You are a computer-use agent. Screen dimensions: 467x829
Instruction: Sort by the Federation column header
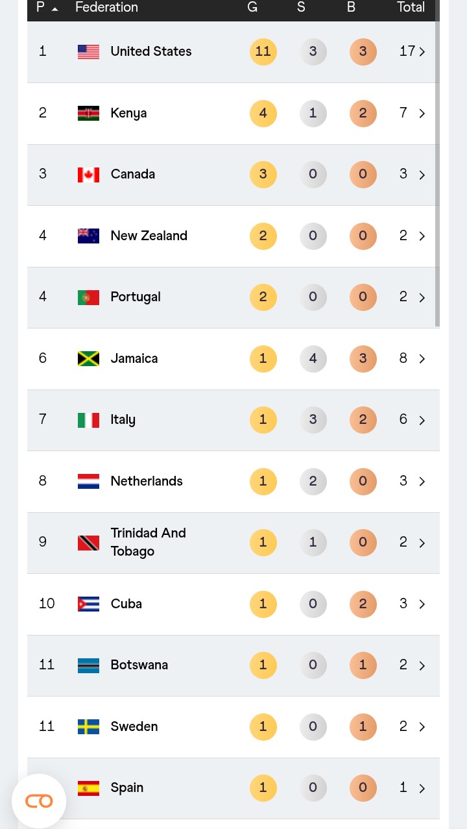tap(106, 8)
